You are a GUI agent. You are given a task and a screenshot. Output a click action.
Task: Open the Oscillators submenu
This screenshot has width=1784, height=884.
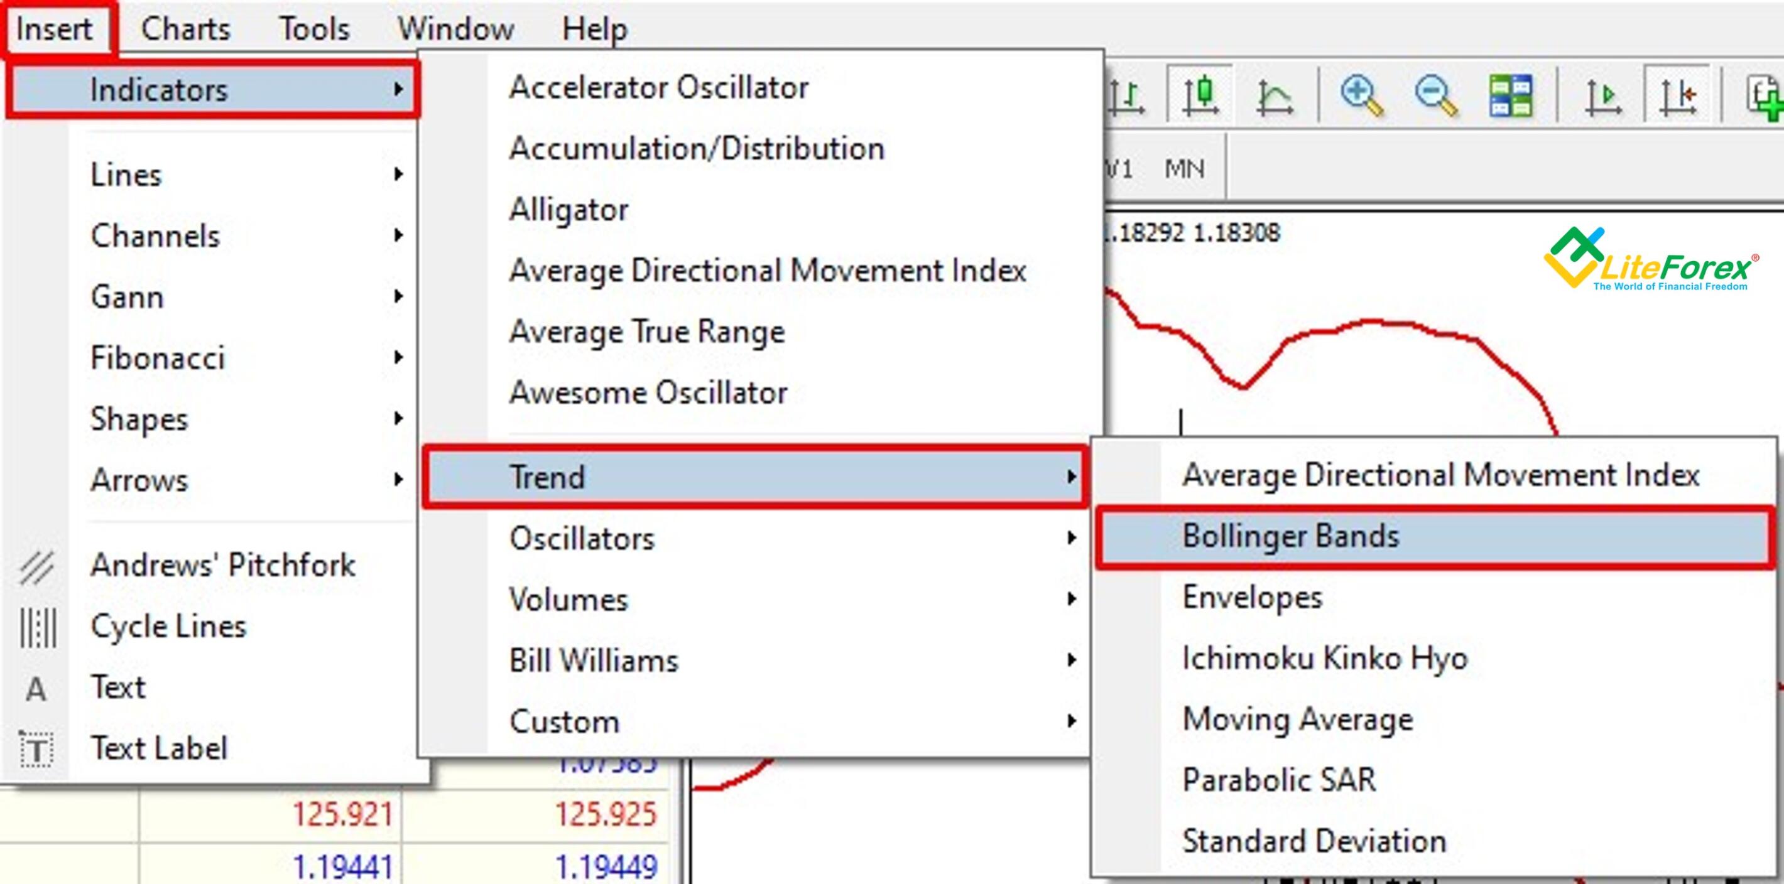(582, 539)
